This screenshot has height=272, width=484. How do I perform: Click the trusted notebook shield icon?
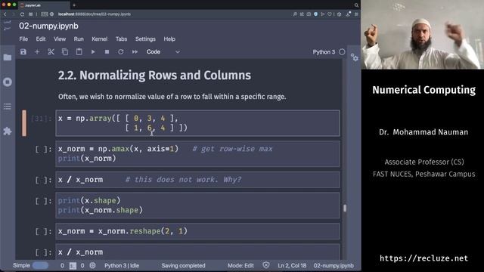266,265
